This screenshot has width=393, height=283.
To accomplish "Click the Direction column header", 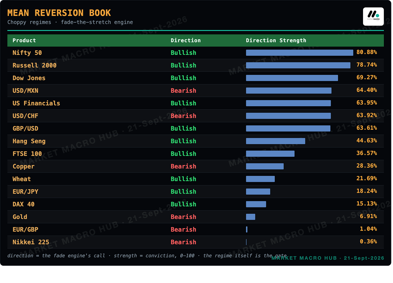I will coord(186,41).
